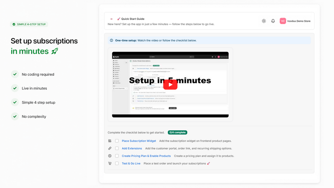Play the Setup in 5 minutes video
The image size is (334, 188).
click(x=170, y=85)
